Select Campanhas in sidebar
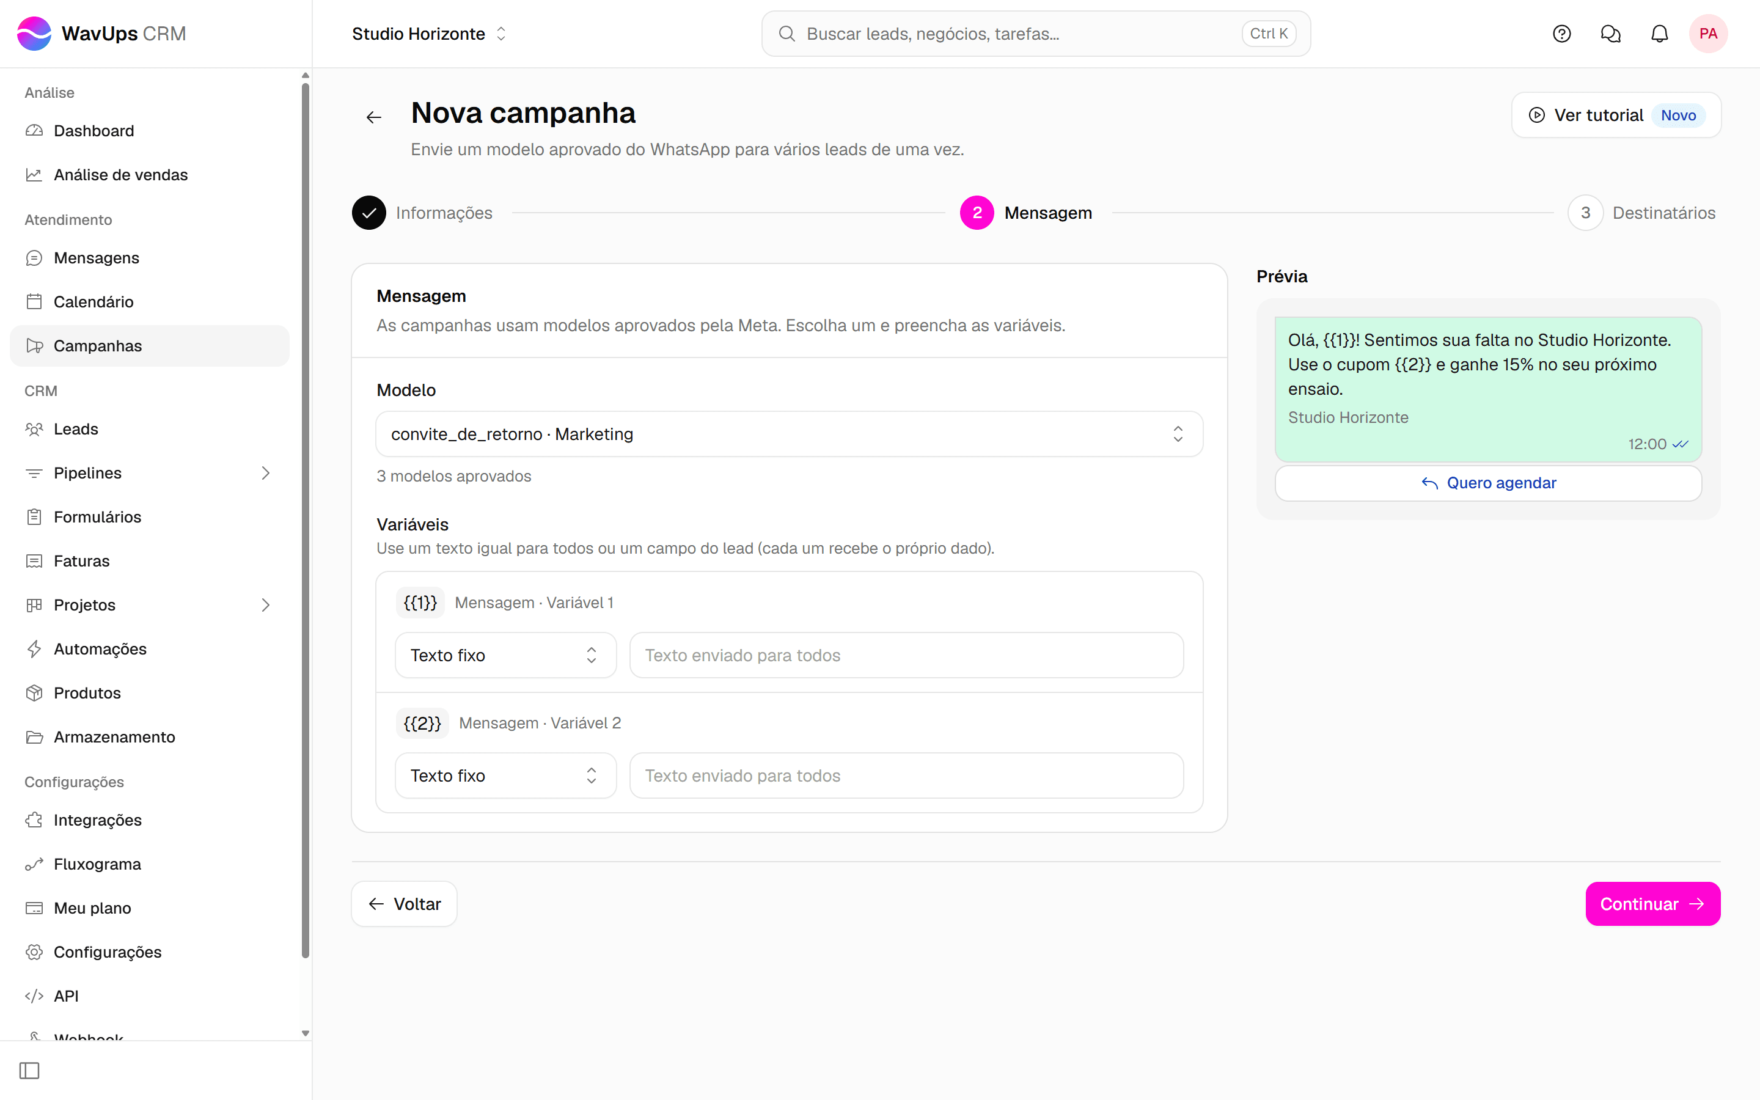Viewport: 1760px width, 1100px height. (x=150, y=345)
